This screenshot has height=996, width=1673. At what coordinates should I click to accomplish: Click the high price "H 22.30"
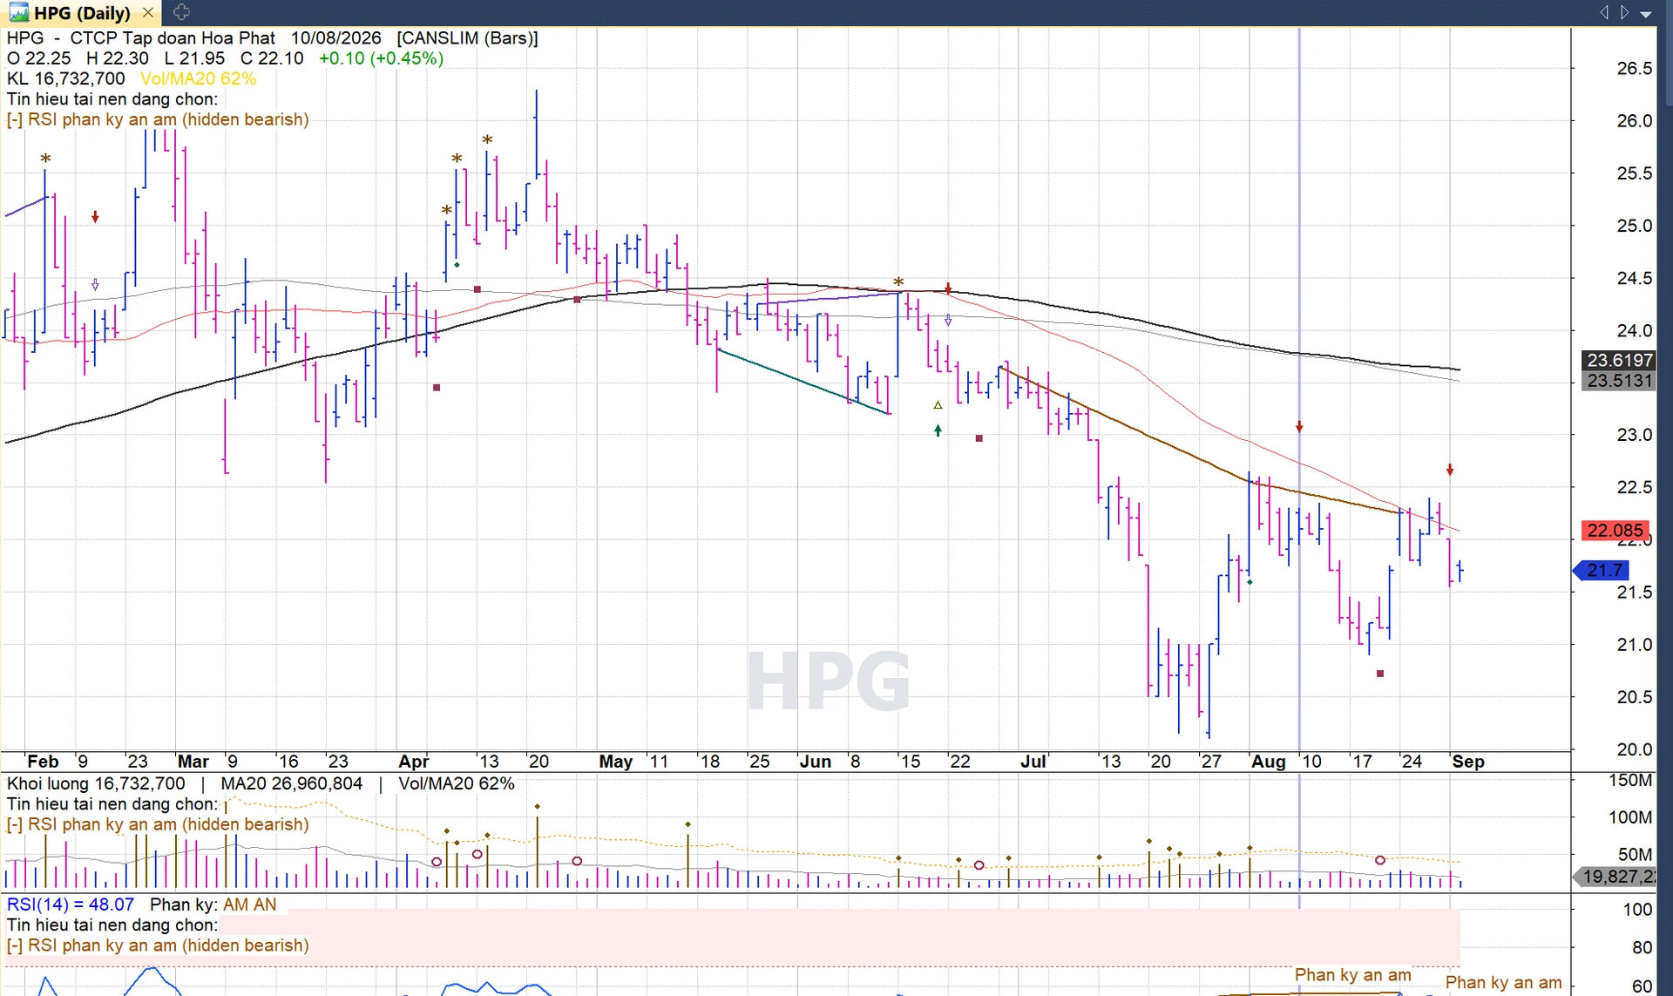click(118, 58)
